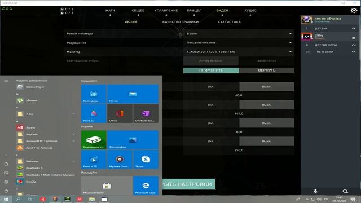The height and width of the screenshot is (203, 361).
Task: Open the КАЧЕСТВО ГРАФИКИ sub-tab
Action: [x=180, y=22]
